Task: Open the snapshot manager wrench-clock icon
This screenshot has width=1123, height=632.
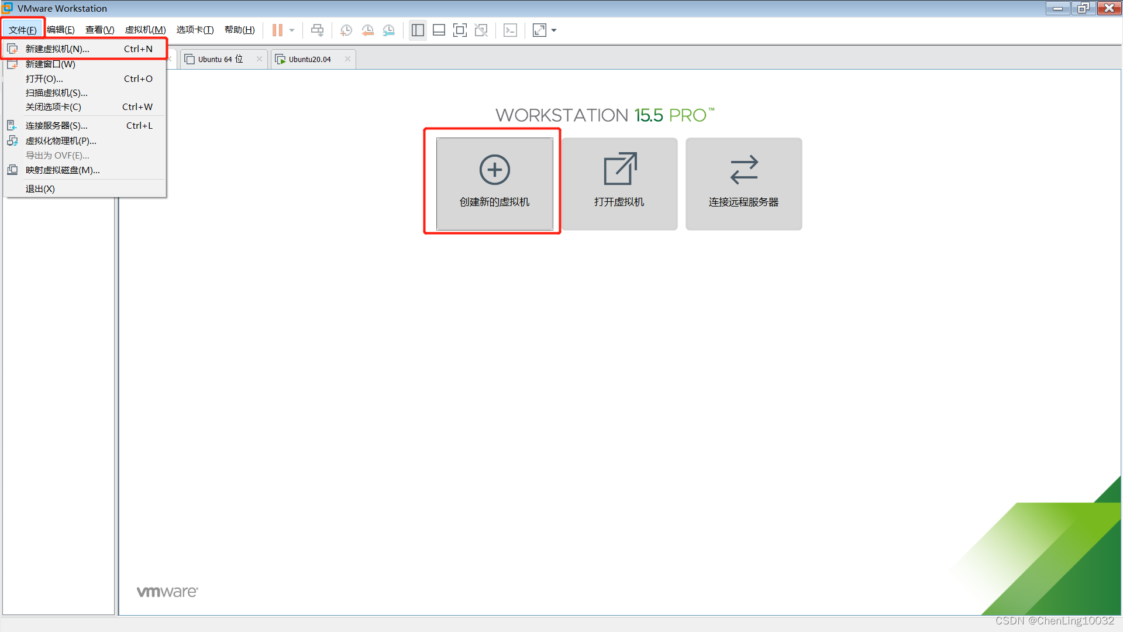Action: (388, 30)
